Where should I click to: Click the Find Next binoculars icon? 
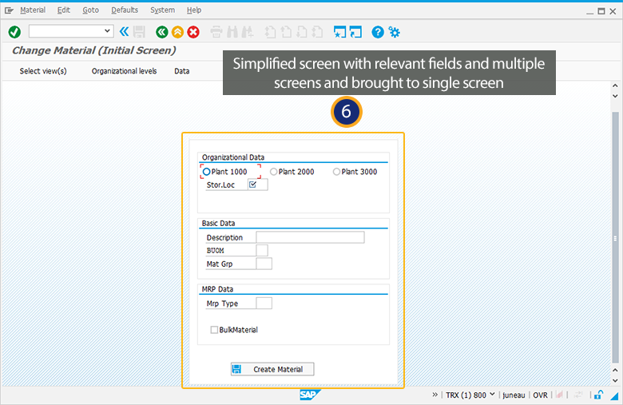(x=247, y=32)
